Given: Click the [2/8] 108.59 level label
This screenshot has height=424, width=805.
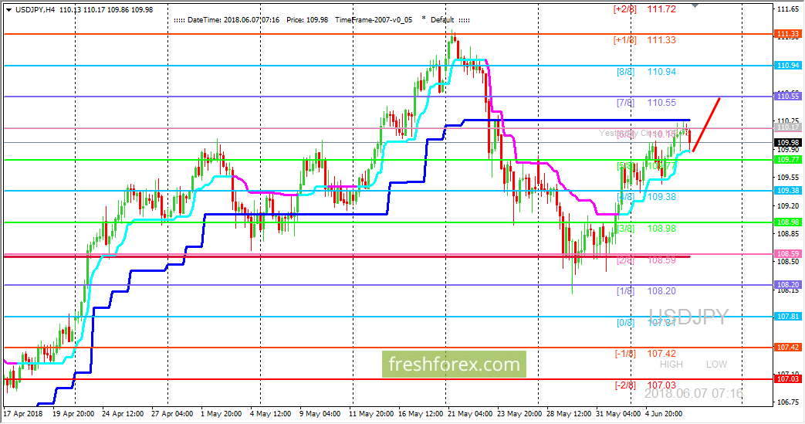Looking at the screenshot, I should (646, 260).
